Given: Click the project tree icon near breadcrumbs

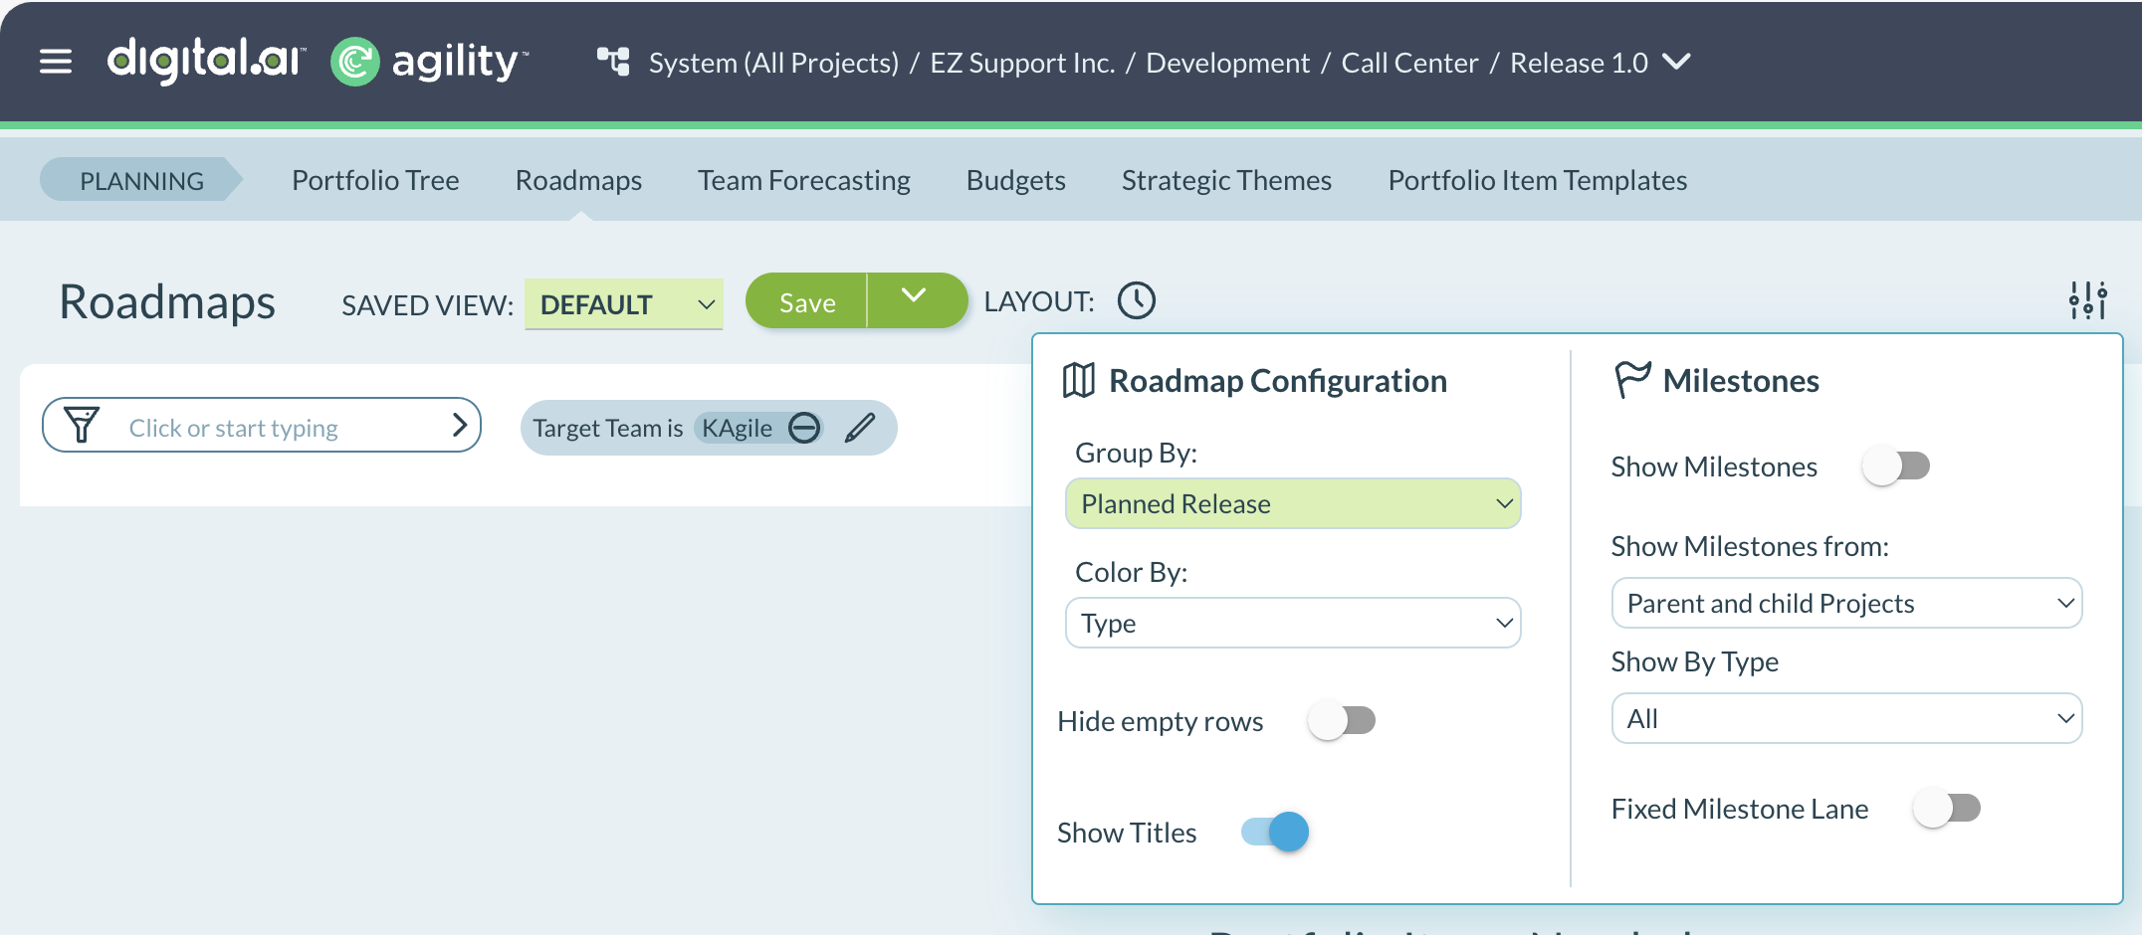Looking at the screenshot, I should point(612,60).
